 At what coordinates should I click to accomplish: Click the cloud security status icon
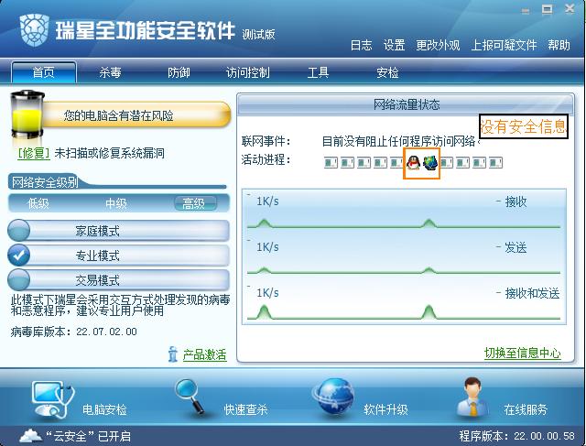coord(30,436)
